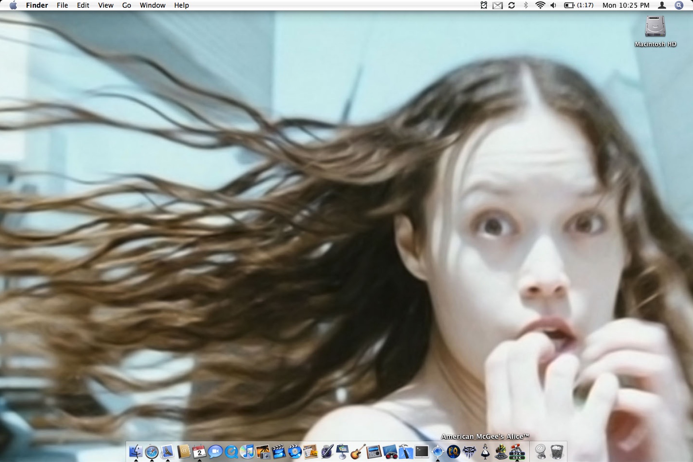693x462 pixels.
Task: Open the Pages icon in the Dock
Action: (x=310, y=451)
